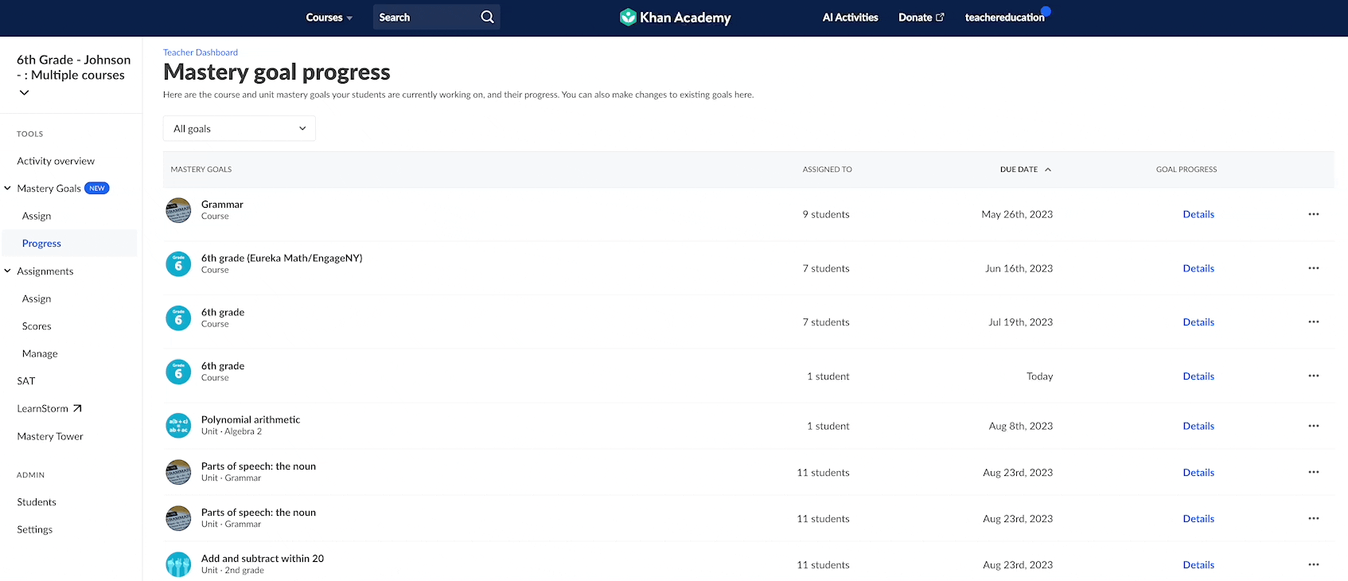
Task: Select Progress in the sidebar
Action: (41, 244)
